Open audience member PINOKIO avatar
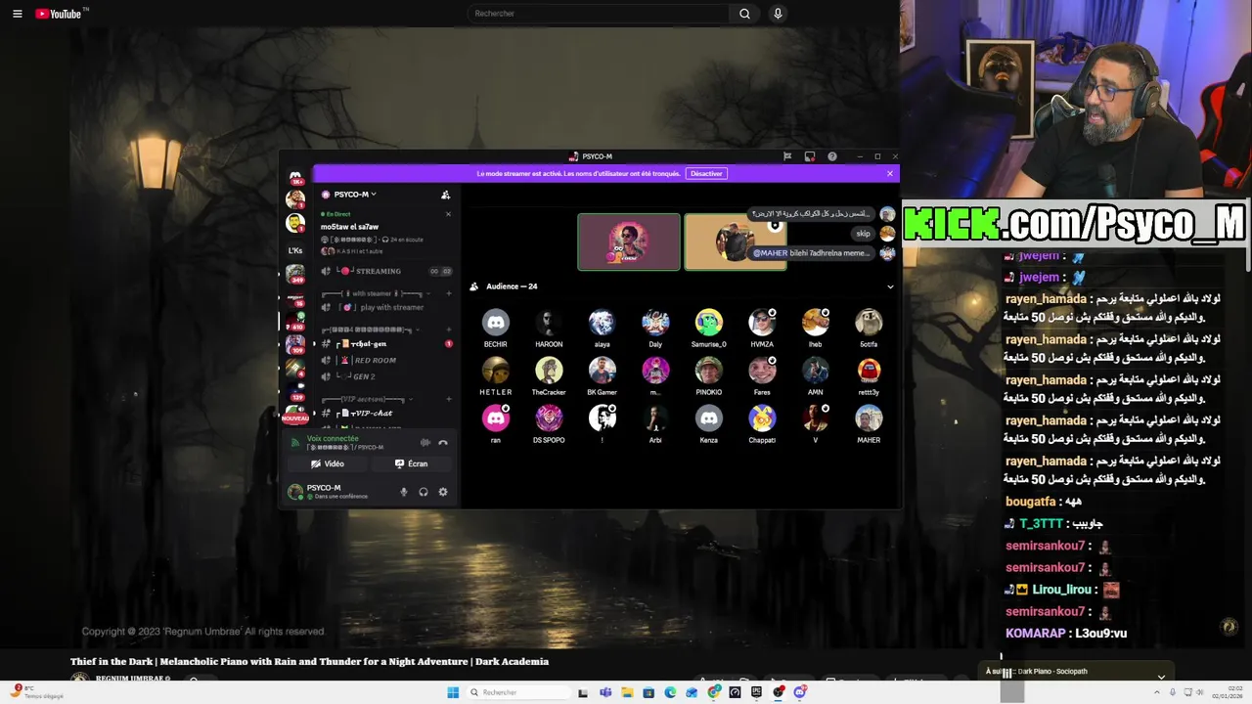This screenshot has height=704, width=1252. [709, 371]
